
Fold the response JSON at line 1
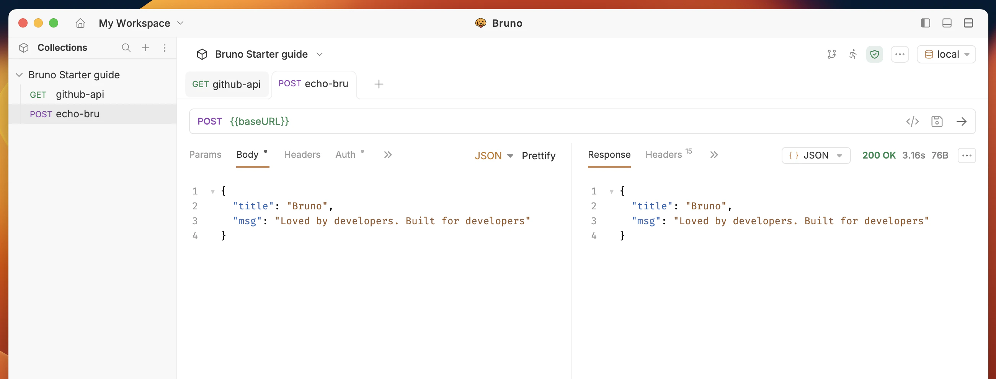[x=611, y=192]
